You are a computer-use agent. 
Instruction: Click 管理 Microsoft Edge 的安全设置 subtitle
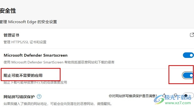pos(28,22)
